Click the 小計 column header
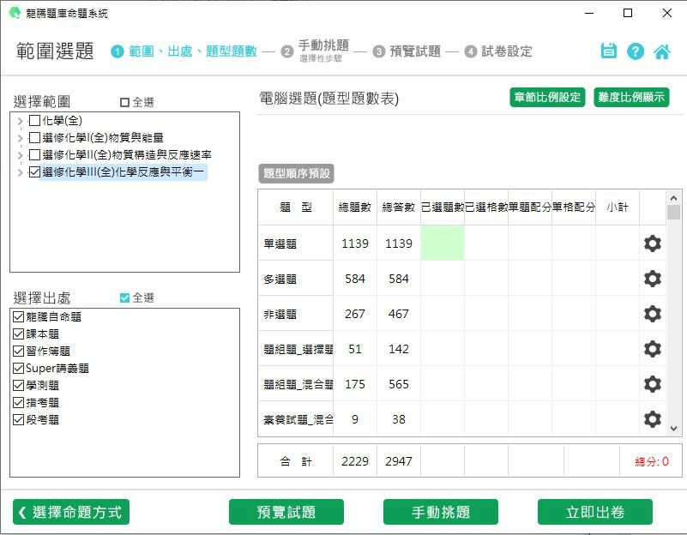The image size is (687, 535). point(618,207)
